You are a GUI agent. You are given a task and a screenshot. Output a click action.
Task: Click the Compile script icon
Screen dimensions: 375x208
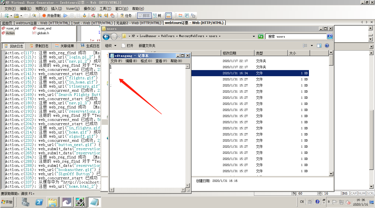click(84, 16)
